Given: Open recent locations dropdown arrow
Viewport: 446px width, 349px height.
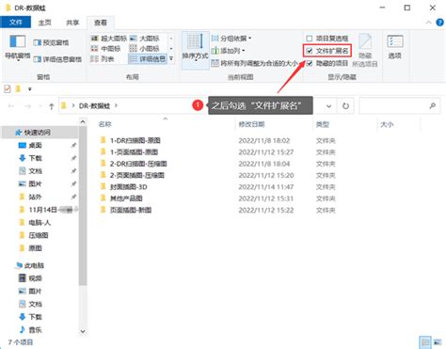Looking at the screenshot, I should (40, 106).
